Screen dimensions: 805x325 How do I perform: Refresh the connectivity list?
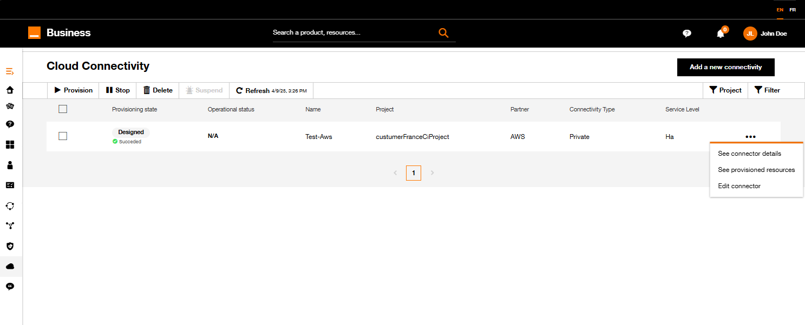[x=271, y=90]
